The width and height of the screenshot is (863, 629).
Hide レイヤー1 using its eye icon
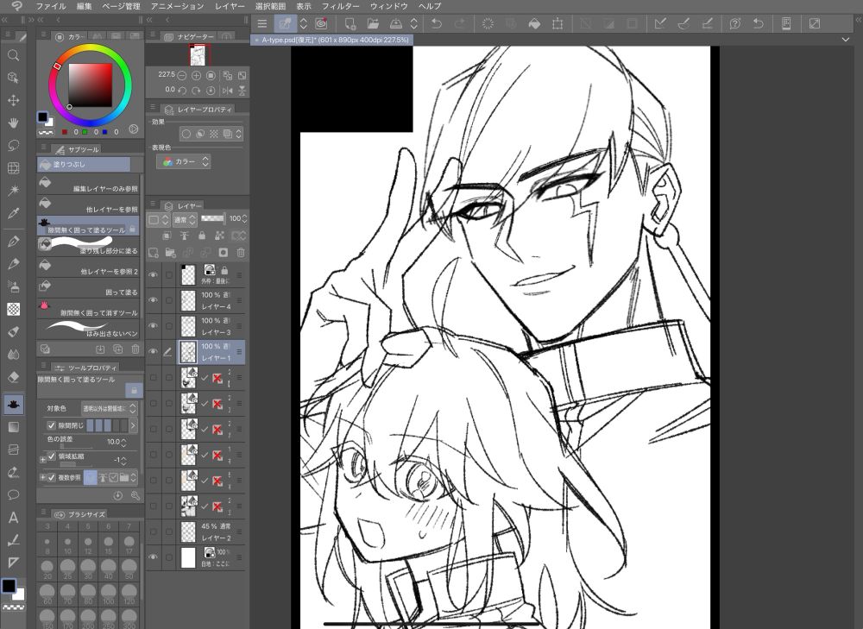154,352
